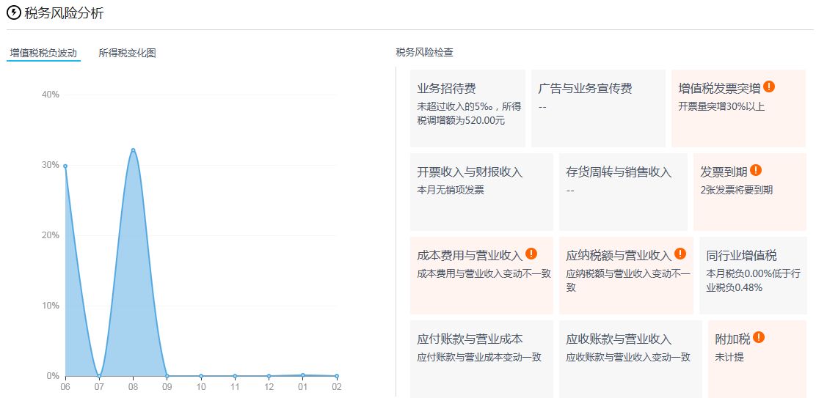Viewport: 816px width, 398px height.
Task: Click the data point at month 01
Action: click(302, 375)
